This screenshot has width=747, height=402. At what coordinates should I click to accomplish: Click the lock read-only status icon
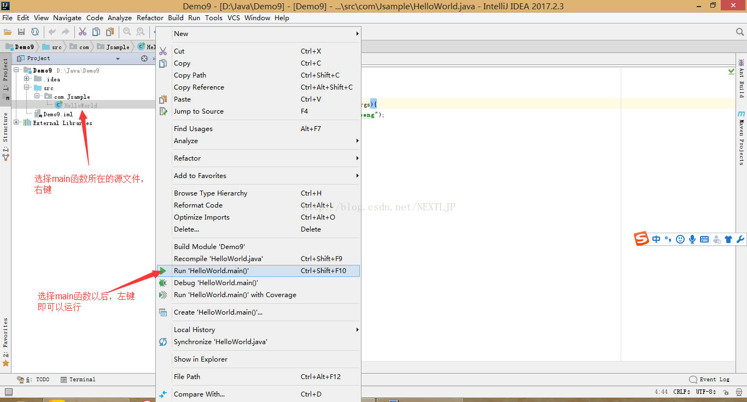click(725, 392)
